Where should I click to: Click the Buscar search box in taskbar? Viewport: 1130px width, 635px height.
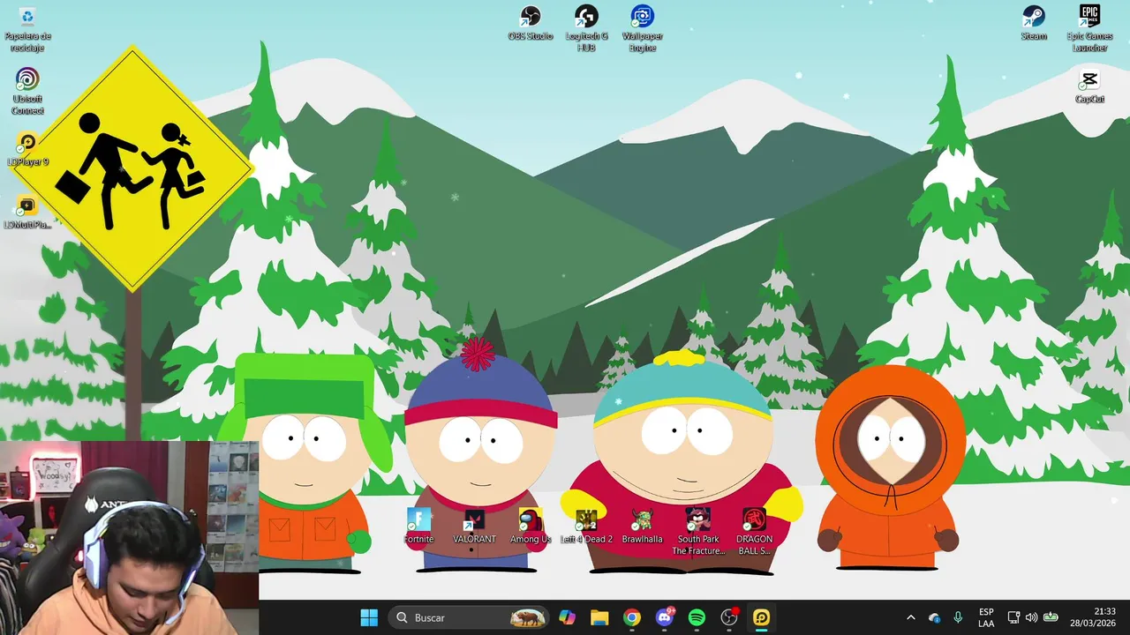point(471,617)
